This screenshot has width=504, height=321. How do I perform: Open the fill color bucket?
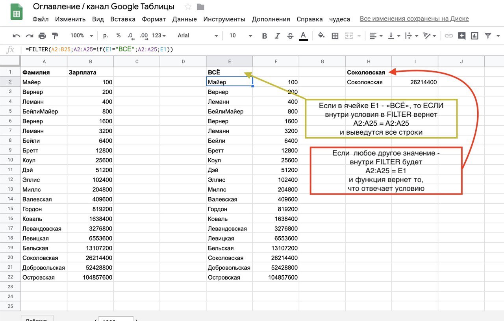tap(321, 35)
